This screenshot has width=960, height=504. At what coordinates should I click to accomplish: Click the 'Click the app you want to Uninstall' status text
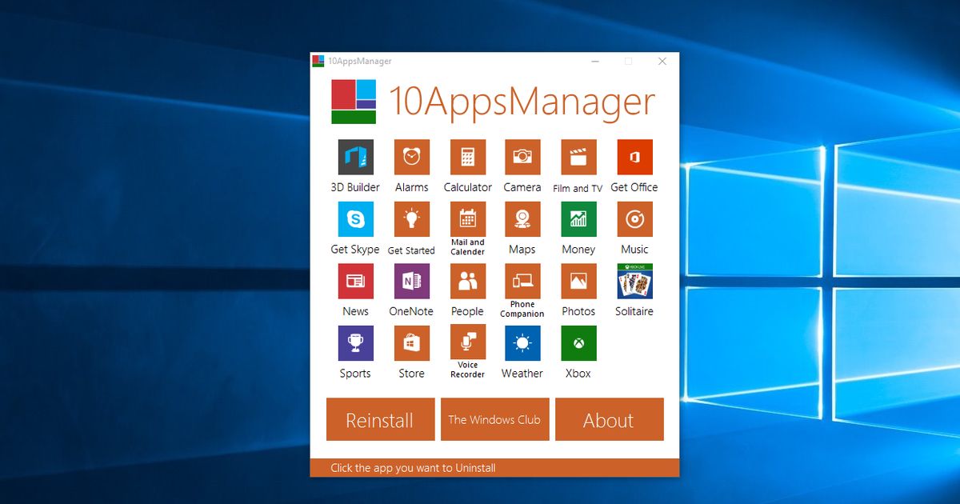pyautogui.click(x=413, y=468)
